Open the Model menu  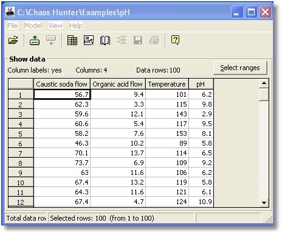(x=33, y=26)
